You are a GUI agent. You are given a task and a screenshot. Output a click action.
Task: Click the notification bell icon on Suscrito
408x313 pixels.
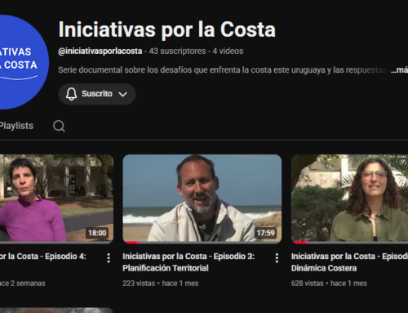click(x=71, y=94)
